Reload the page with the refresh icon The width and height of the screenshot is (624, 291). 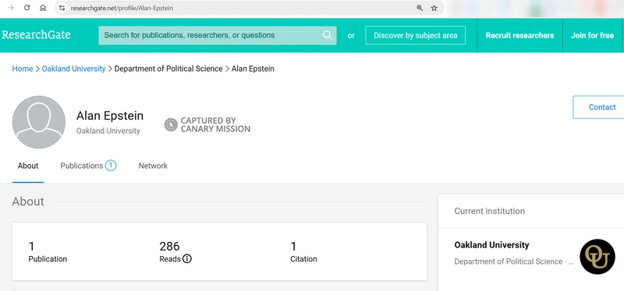coord(27,8)
